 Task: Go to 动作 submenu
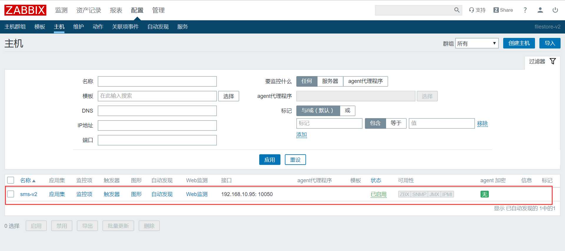tap(98, 27)
